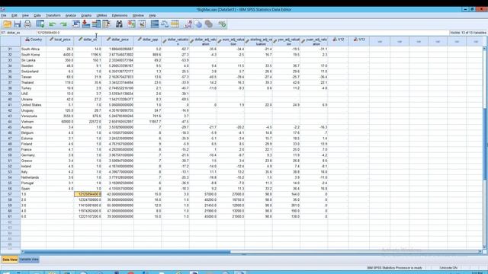Select the V13 column header
488x274 pixels.
pyautogui.click(x=359, y=41)
